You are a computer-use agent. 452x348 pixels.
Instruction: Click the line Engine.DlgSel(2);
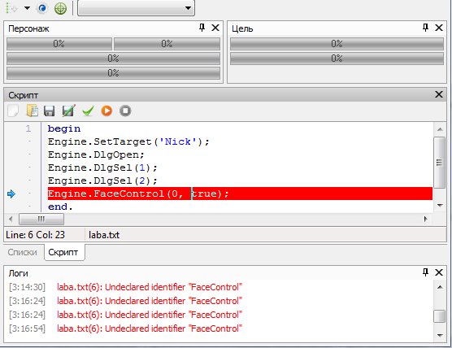click(102, 181)
